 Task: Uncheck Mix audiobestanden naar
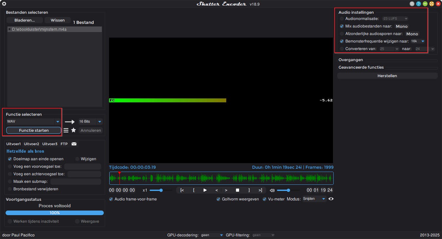[342, 26]
